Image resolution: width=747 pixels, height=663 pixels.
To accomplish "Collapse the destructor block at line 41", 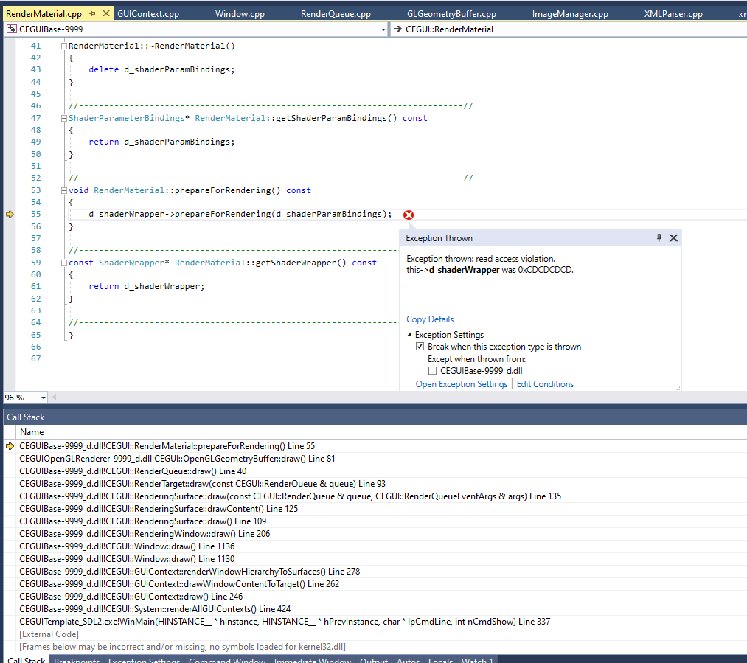I will click(63, 46).
